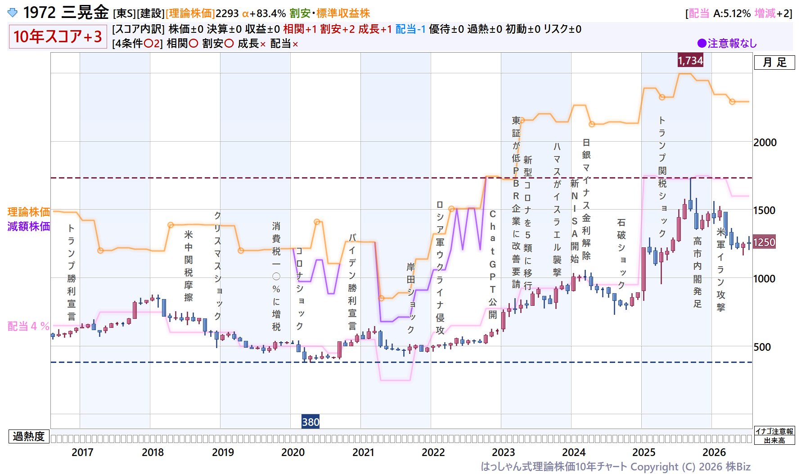This screenshot has width=801, height=474.
Task: Click the 理論株価 legend label
Action: (x=29, y=212)
